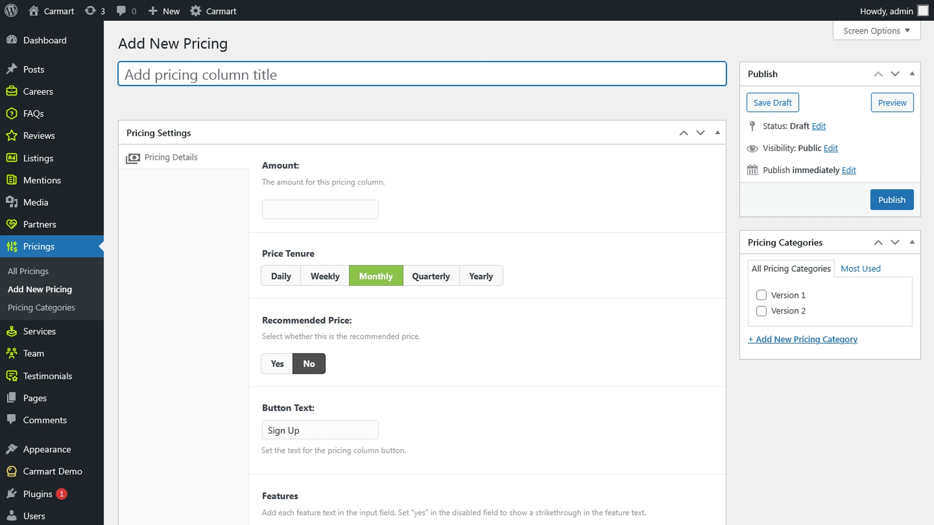Click the Careers briefcase icon
The height and width of the screenshot is (525, 934).
[12, 91]
